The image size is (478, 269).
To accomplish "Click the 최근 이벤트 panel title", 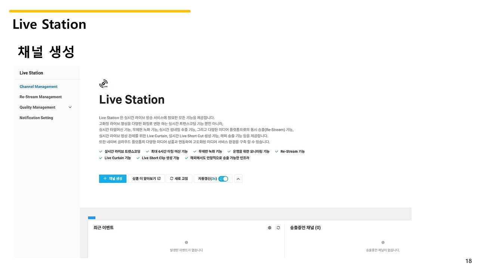I will 103,228.
